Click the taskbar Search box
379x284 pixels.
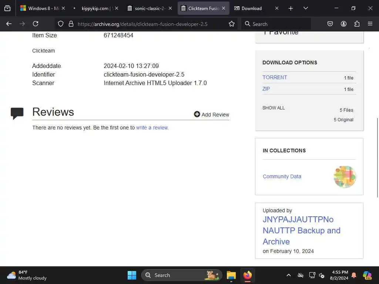coord(181,275)
